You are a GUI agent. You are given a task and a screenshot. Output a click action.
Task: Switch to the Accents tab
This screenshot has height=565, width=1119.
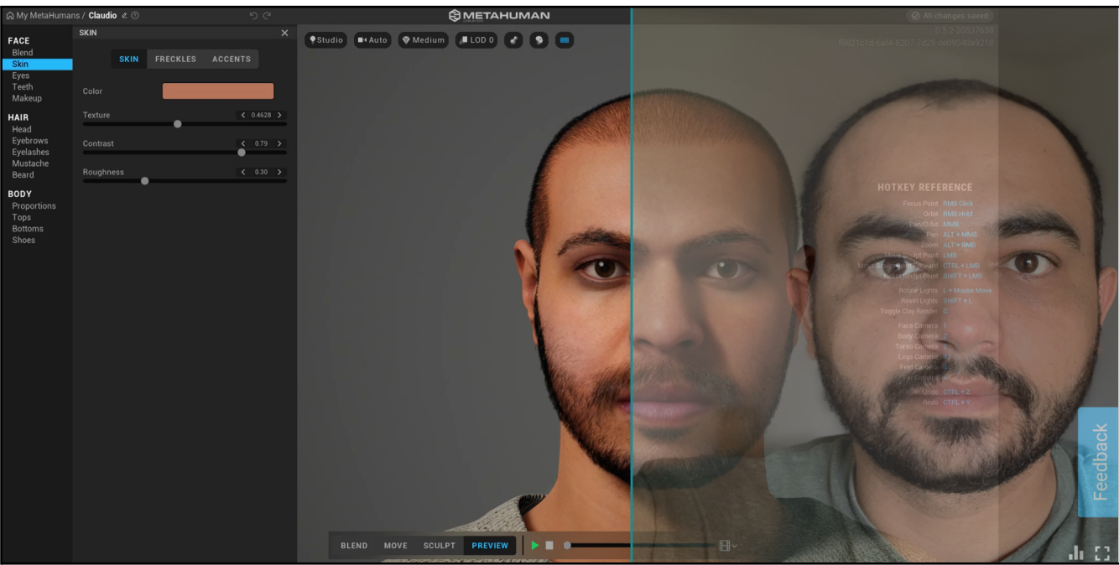232,60
